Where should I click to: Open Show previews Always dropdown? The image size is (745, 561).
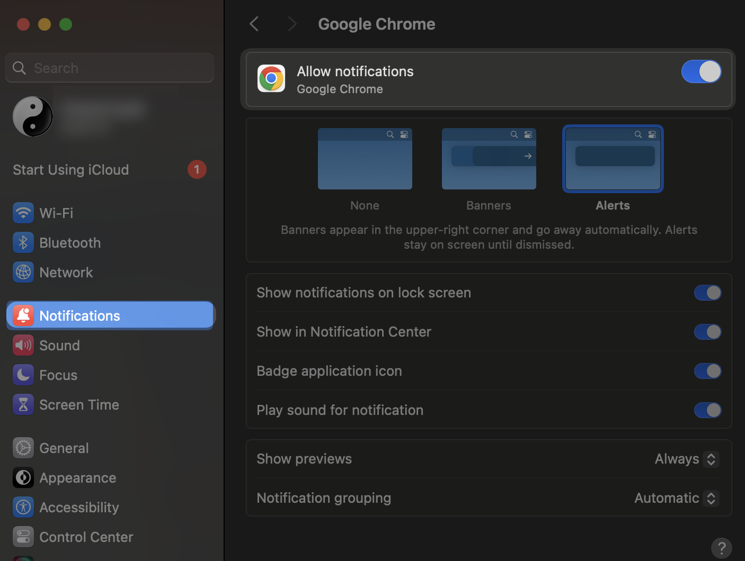(x=687, y=459)
